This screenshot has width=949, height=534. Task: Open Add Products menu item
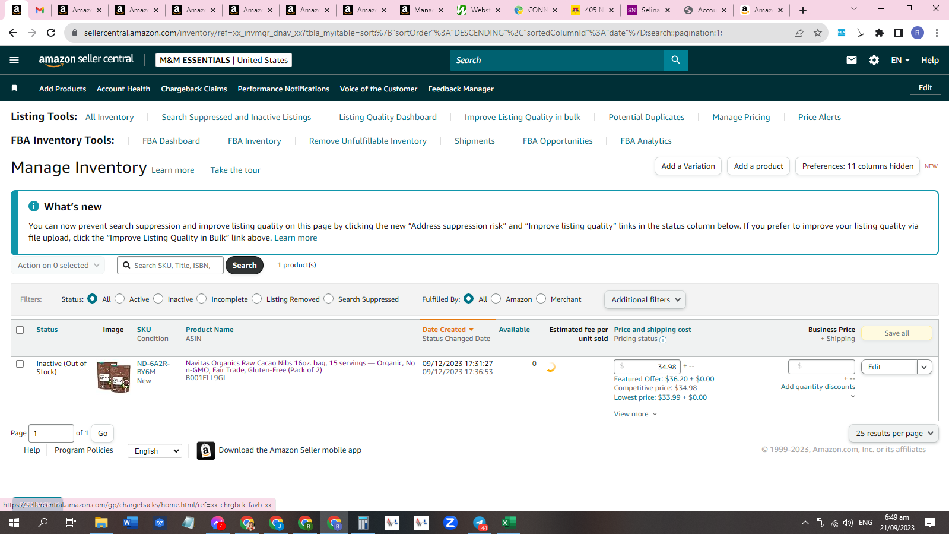pos(62,89)
